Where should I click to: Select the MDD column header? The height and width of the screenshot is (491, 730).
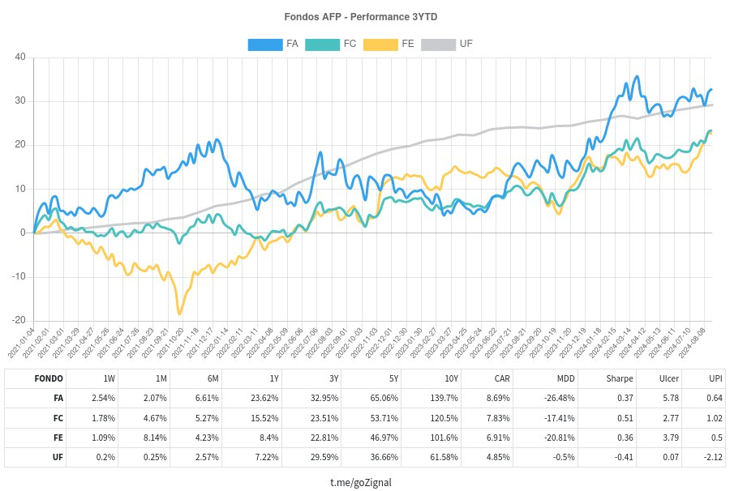click(x=566, y=378)
